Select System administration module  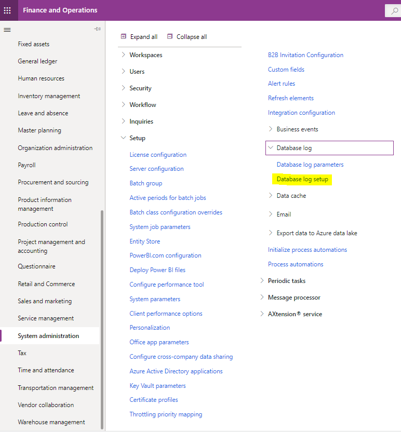[48, 335]
